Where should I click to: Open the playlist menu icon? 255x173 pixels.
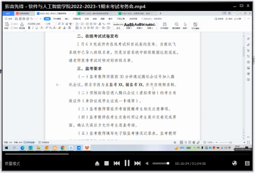click(247, 163)
